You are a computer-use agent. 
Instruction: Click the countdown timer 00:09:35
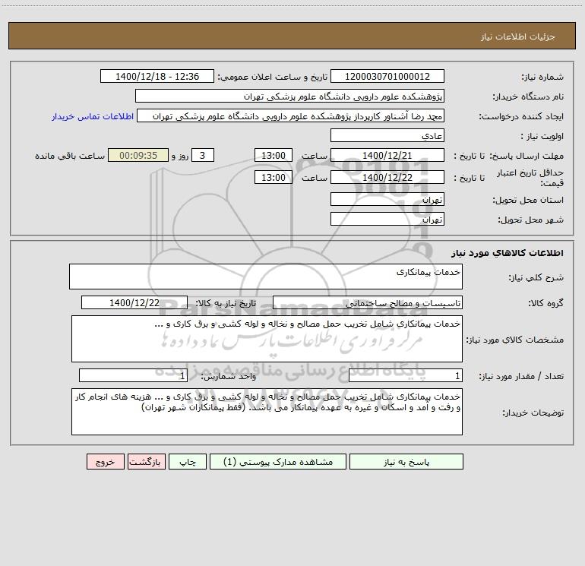click(138, 155)
